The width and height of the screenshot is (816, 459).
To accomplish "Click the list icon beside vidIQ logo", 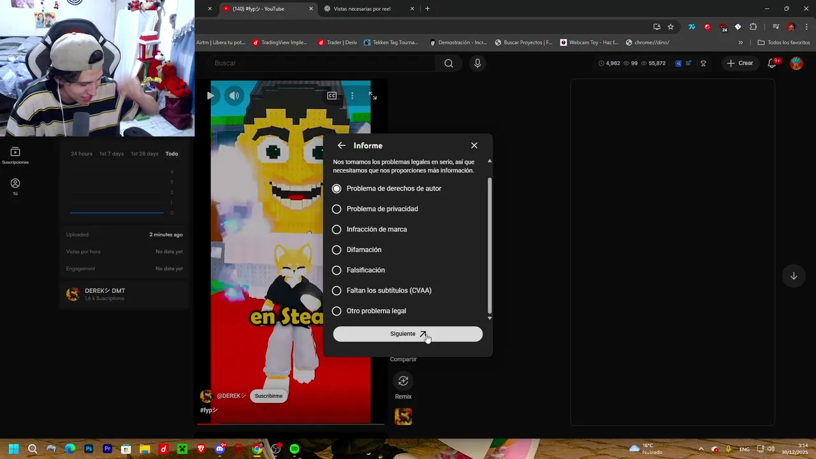I will point(688,63).
